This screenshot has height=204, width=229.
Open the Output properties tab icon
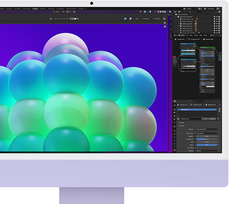click(x=174, y=113)
